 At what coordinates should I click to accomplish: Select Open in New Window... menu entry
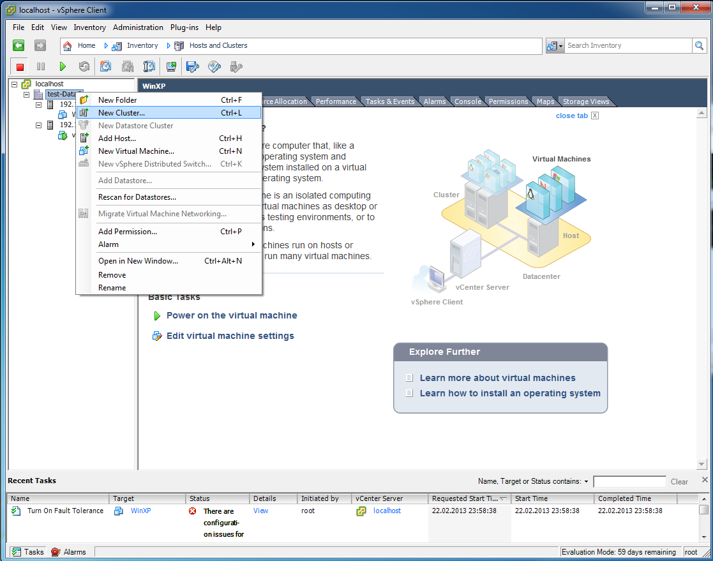(169, 261)
